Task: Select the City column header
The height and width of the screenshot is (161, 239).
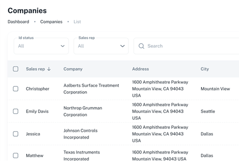Action: [204, 69]
